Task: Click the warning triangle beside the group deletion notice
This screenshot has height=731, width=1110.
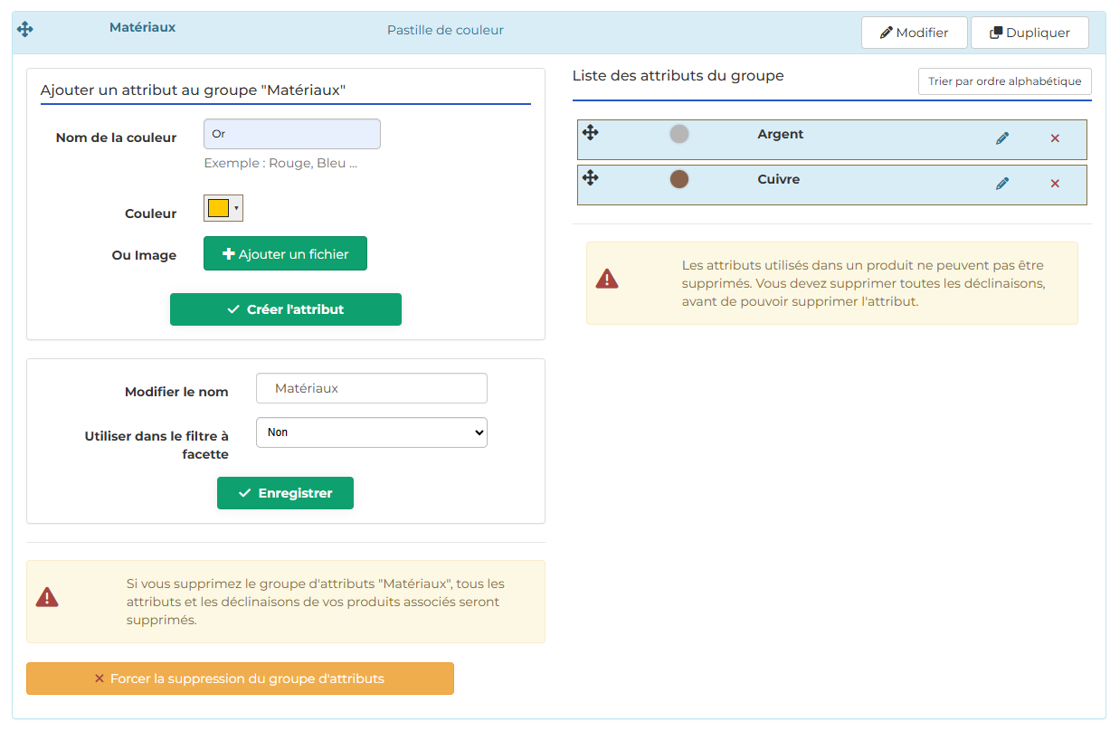Action: [x=47, y=597]
